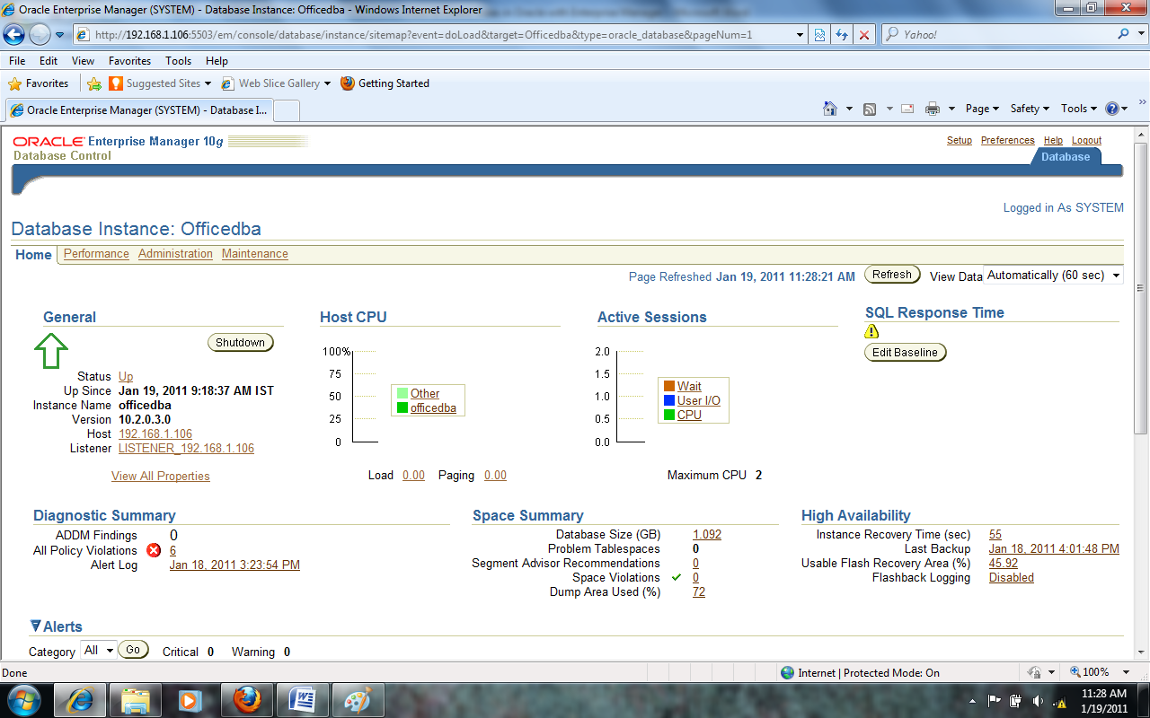The width and height of the screenshot is (1150, 718).
Task: Switch to the Maintenance tab
Action: tap(255, 254)
